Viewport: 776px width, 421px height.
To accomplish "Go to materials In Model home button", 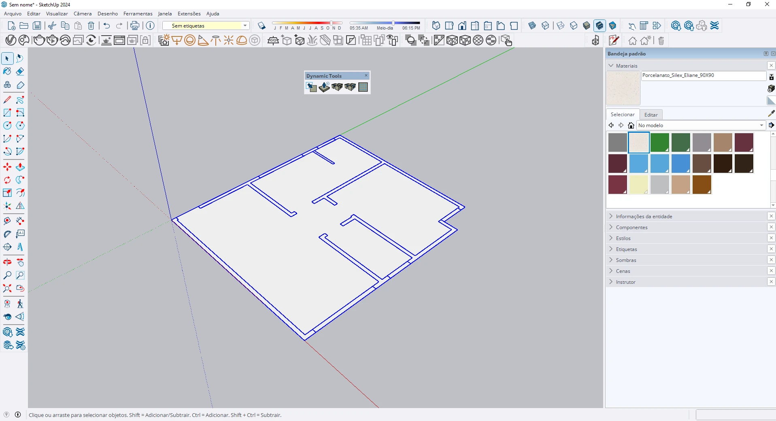I will [x=631, y=125].
